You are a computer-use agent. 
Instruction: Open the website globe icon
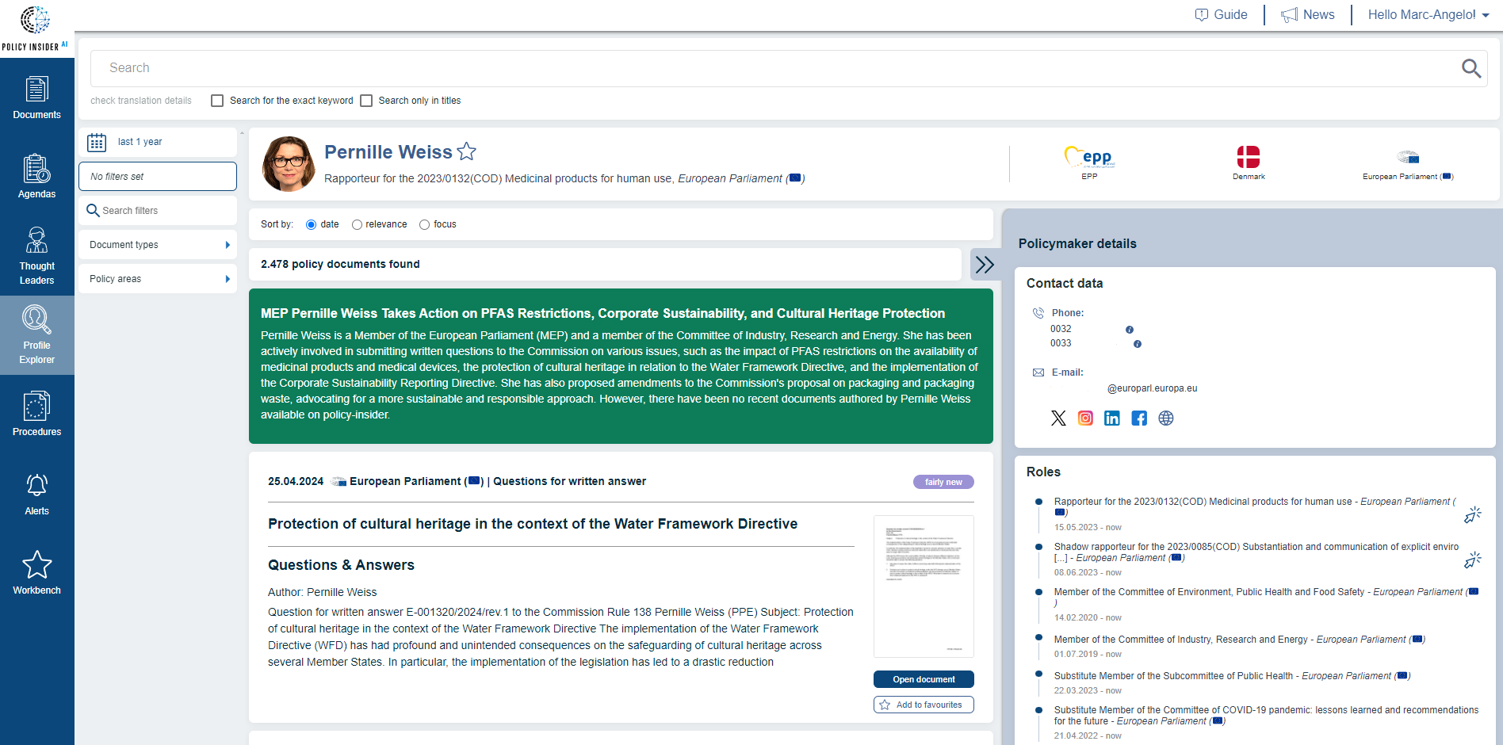click(1165, 418)
